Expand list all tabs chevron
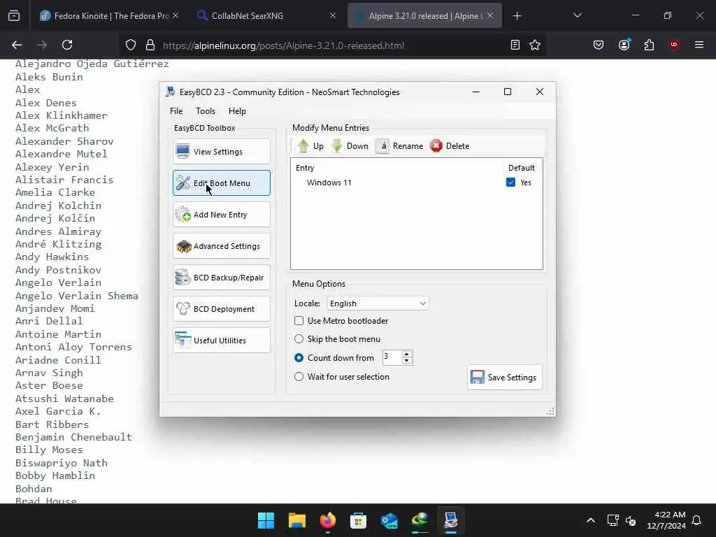716x537 pixels. point(577,16)
